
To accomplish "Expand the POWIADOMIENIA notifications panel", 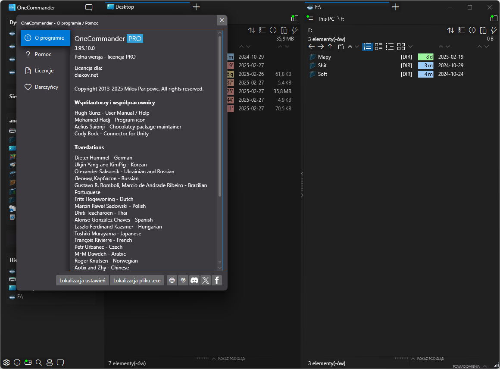I will 470,366.
